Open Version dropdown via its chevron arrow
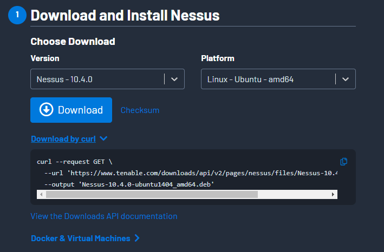 pos(174,79)
